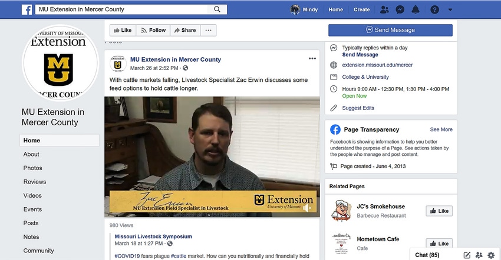Open About in page sidebar
501x260 pixels.
click(31, 154)
